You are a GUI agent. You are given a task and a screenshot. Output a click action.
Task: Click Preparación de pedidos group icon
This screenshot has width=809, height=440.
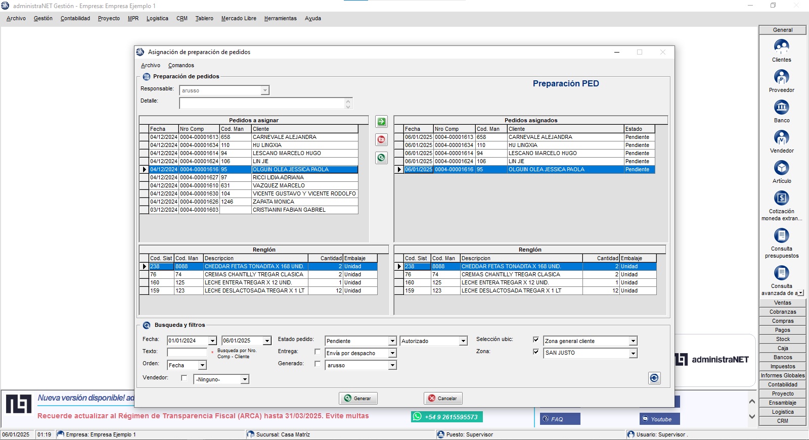[147, 77]
